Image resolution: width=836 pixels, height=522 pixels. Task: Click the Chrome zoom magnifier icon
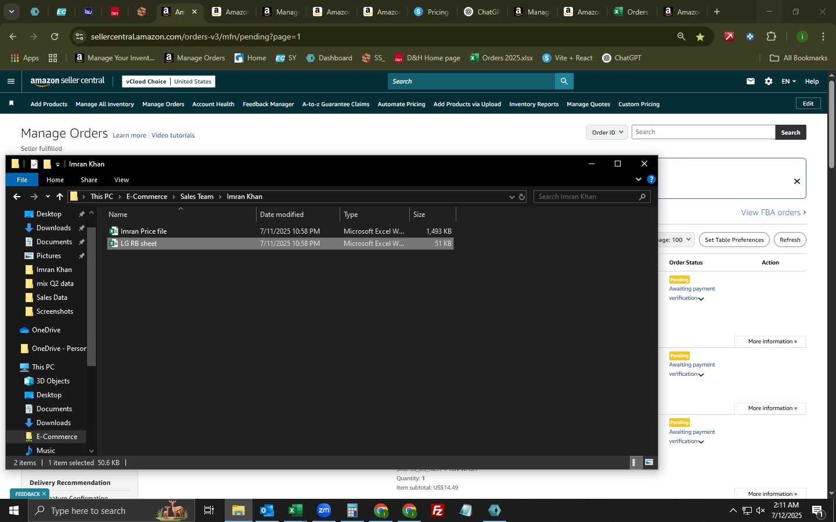tap(681, 37)
